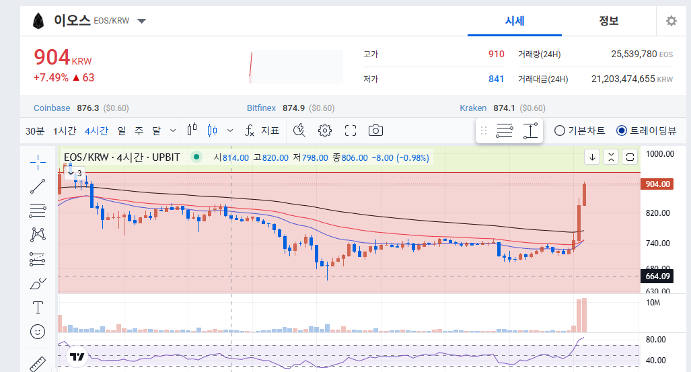Switch to the 시세 tab
This screenshot has width=691, height=372.
point(515,21)
